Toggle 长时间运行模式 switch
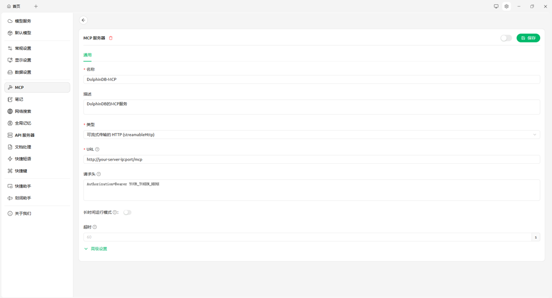Viewport: 552px width, 298px height. click(x=127, y=212)
